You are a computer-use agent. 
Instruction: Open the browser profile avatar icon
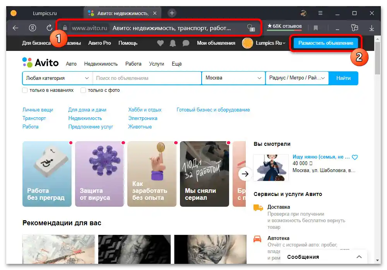[x=303, y=13]
